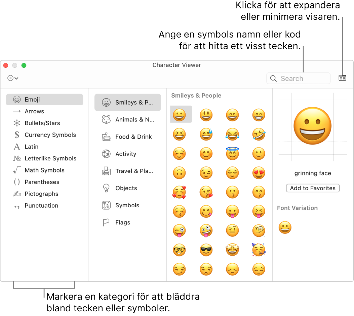This screenshot has height=316, width=354.
Task: Click the large grinning face preview
Action: click(312, 126)
